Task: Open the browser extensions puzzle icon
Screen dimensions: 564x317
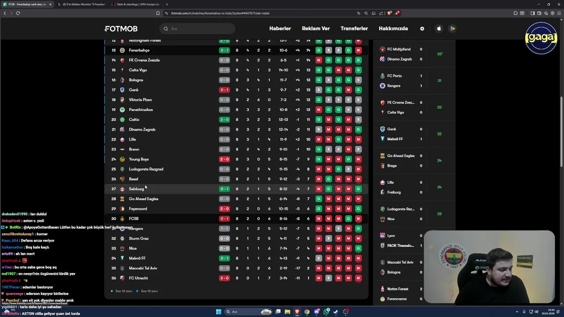Action: (x=516, y=13)
